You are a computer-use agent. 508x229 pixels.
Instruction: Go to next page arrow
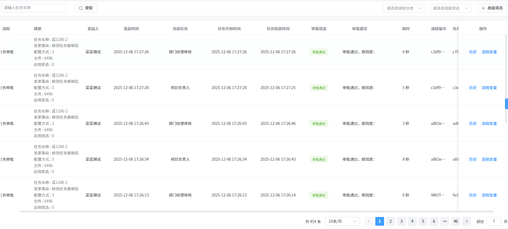point(467,221)
